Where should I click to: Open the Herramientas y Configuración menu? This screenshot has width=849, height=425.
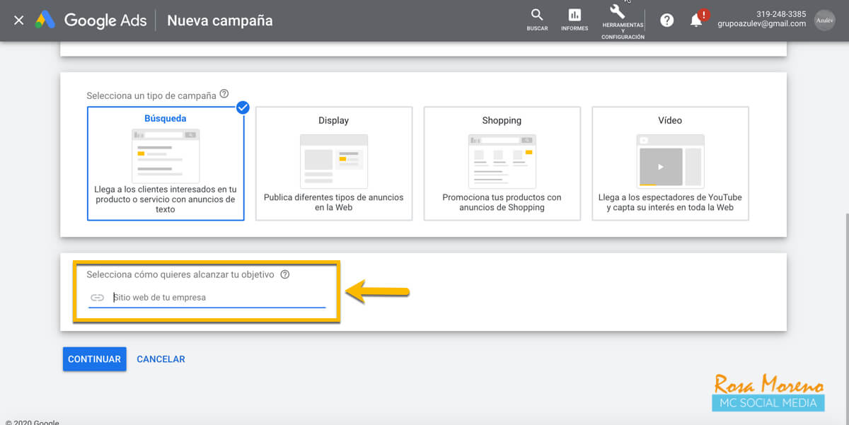621,20
